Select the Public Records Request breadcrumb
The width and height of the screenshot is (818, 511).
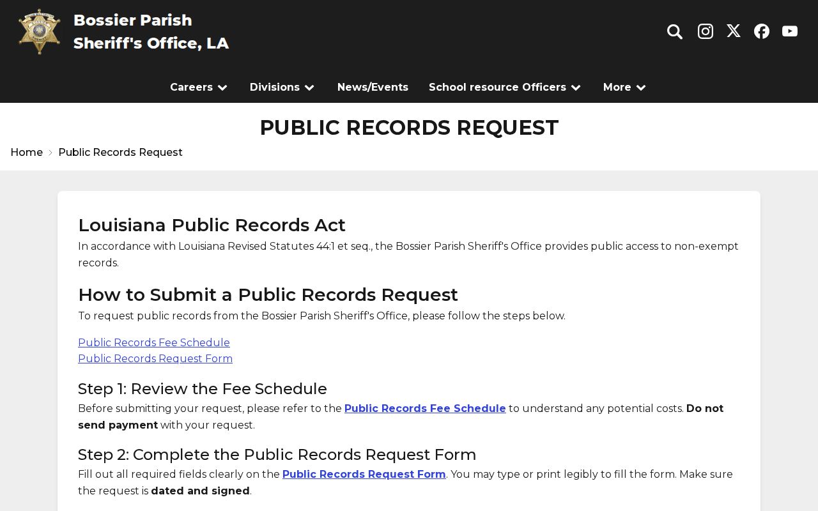pyautogui.click(x=120, y=153)
